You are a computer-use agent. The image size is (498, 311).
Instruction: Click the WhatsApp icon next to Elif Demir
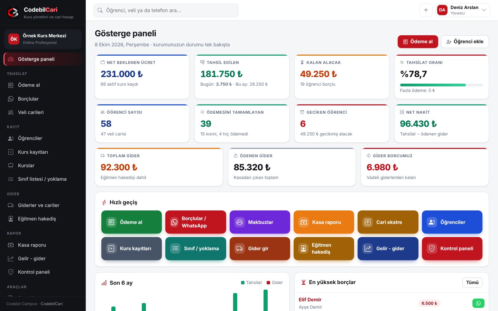click(478, 303)
